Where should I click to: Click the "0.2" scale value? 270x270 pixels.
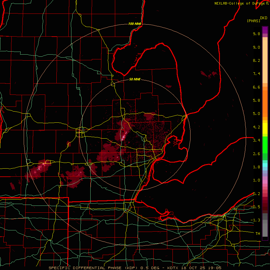(256, 194)
